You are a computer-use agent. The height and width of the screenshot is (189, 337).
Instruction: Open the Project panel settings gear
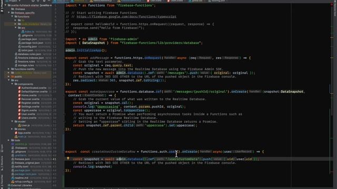point(44,1)
